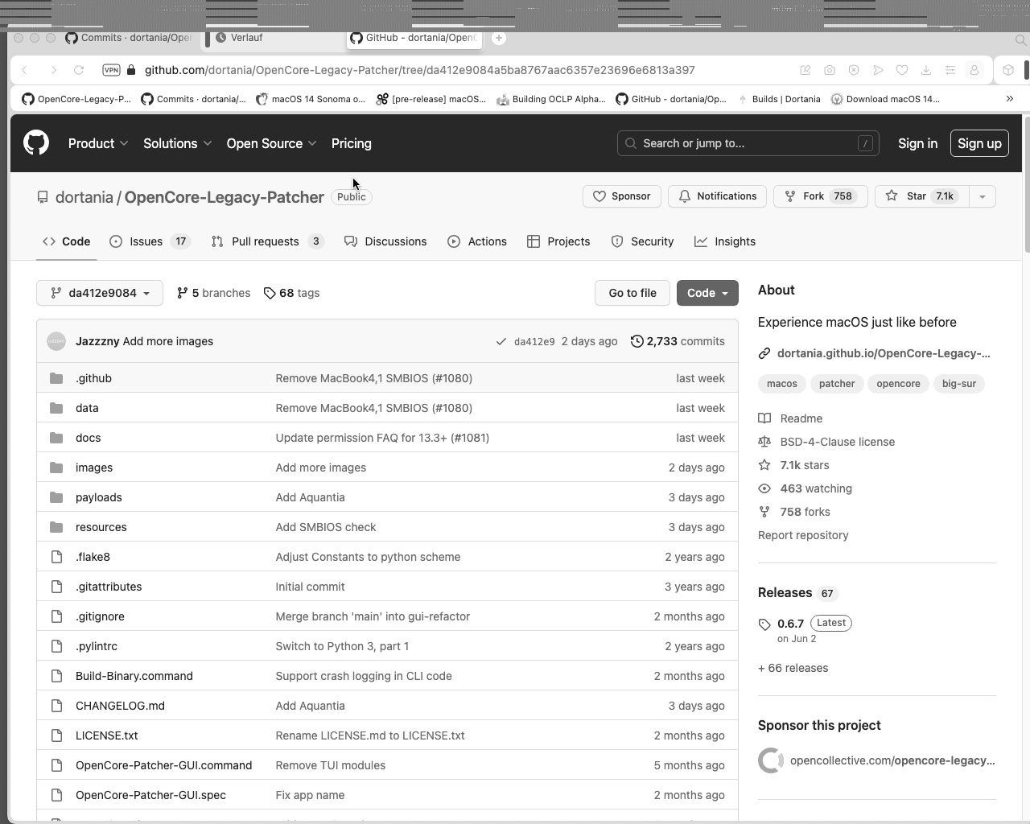Click the VPN badge in address bar
This screenshot has height=824, width=1030.
coord(111,70)
